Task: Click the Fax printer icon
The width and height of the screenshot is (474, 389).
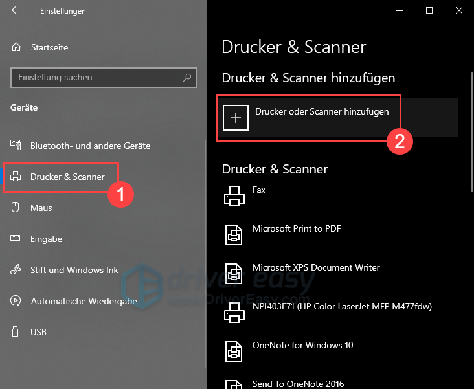Action: pos(234,196)
